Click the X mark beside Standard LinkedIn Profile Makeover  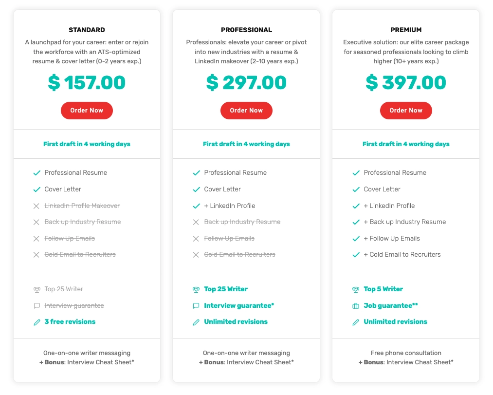[37, 206]
